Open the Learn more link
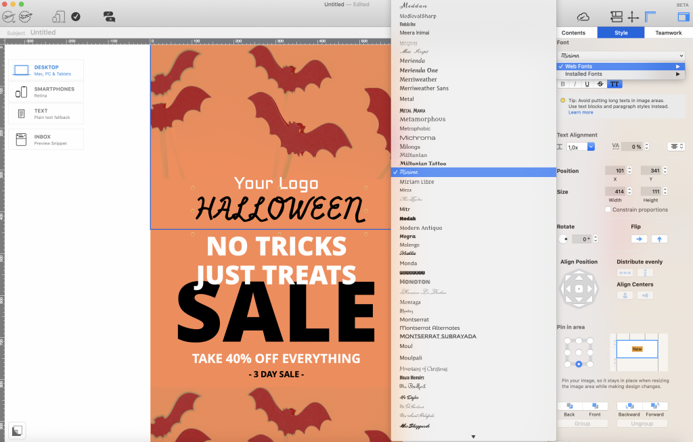The image size is (693, 442). tap(581, 113)
